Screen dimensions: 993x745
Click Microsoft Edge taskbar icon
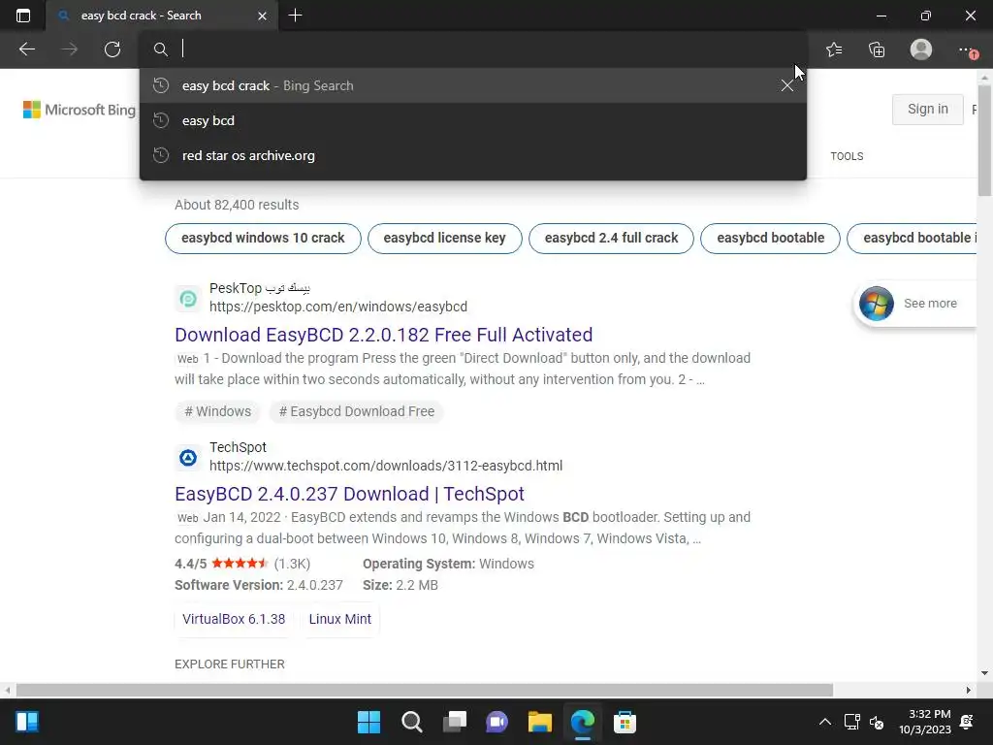pyautogui.click(x=583, y=722)
